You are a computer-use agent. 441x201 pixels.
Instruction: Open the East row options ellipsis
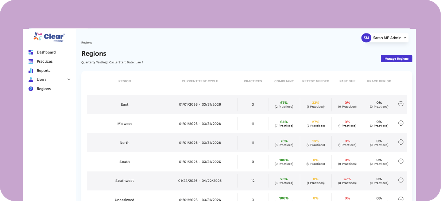(x=401, y=104)
